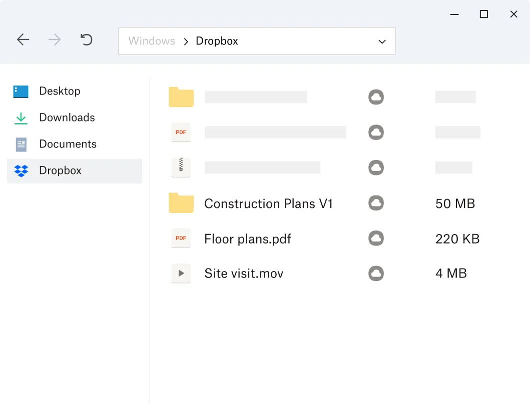This screenshot has height=419, width=530.
Task: Click the blue Dropbox logo icon
Action: point(21,171)
